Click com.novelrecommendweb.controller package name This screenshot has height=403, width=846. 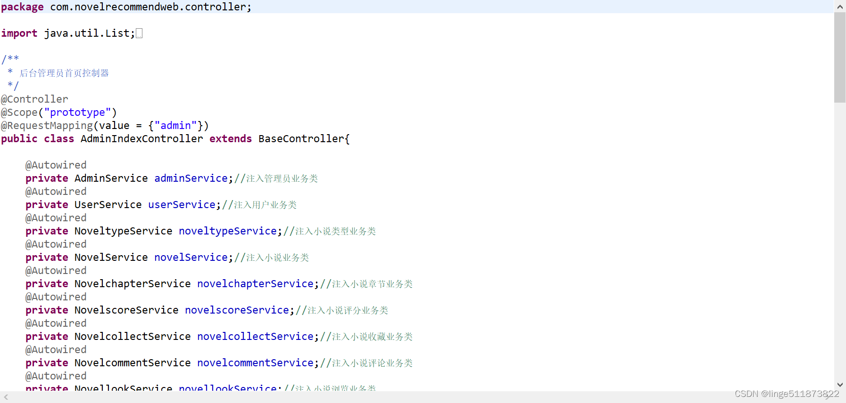(x=148, y=7)
